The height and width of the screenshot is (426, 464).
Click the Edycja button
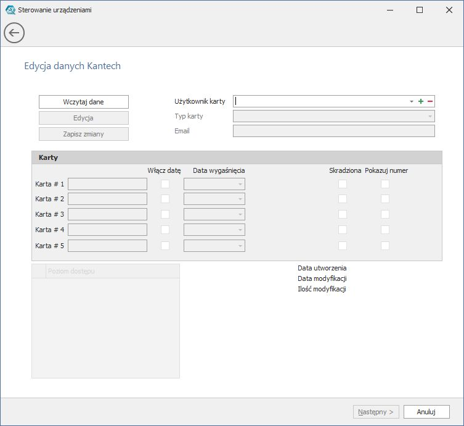pyautogui.click(x=84, y=118)
